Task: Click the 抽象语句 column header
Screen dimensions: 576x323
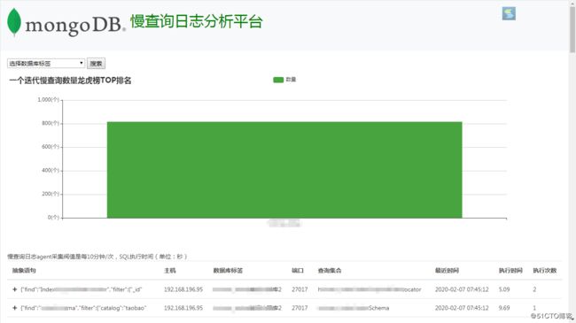Action: point(24,271)
